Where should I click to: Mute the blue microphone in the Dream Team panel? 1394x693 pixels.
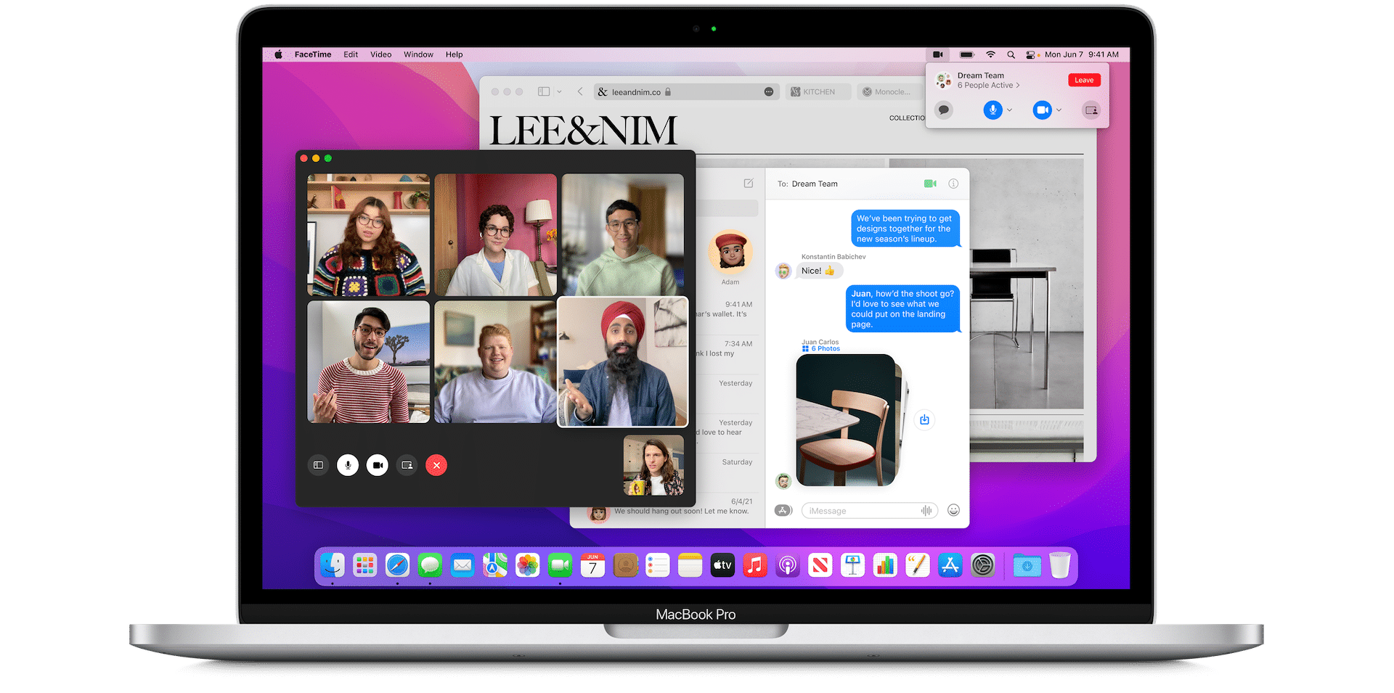click(x=992, y=110)
